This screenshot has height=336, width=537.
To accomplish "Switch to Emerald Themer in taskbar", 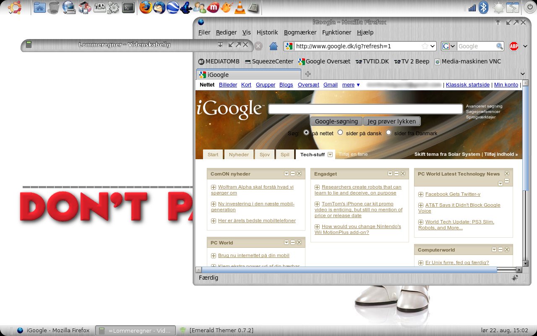I will click(x=216, y=331).
